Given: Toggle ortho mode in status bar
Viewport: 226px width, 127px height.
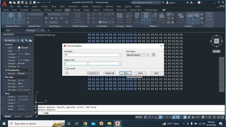Looking at the screenshot, I should click(156, 117).
